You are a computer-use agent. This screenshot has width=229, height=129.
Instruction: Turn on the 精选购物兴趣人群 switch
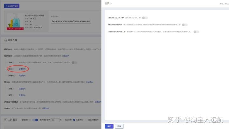click(x=185, y=25)
